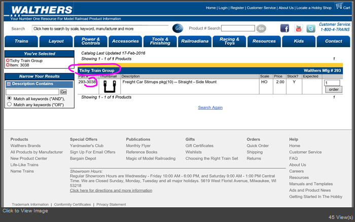Open the stirrup product thumbnail
The image size is (355, 222).
pyautogui.click(x=110, y=86)
